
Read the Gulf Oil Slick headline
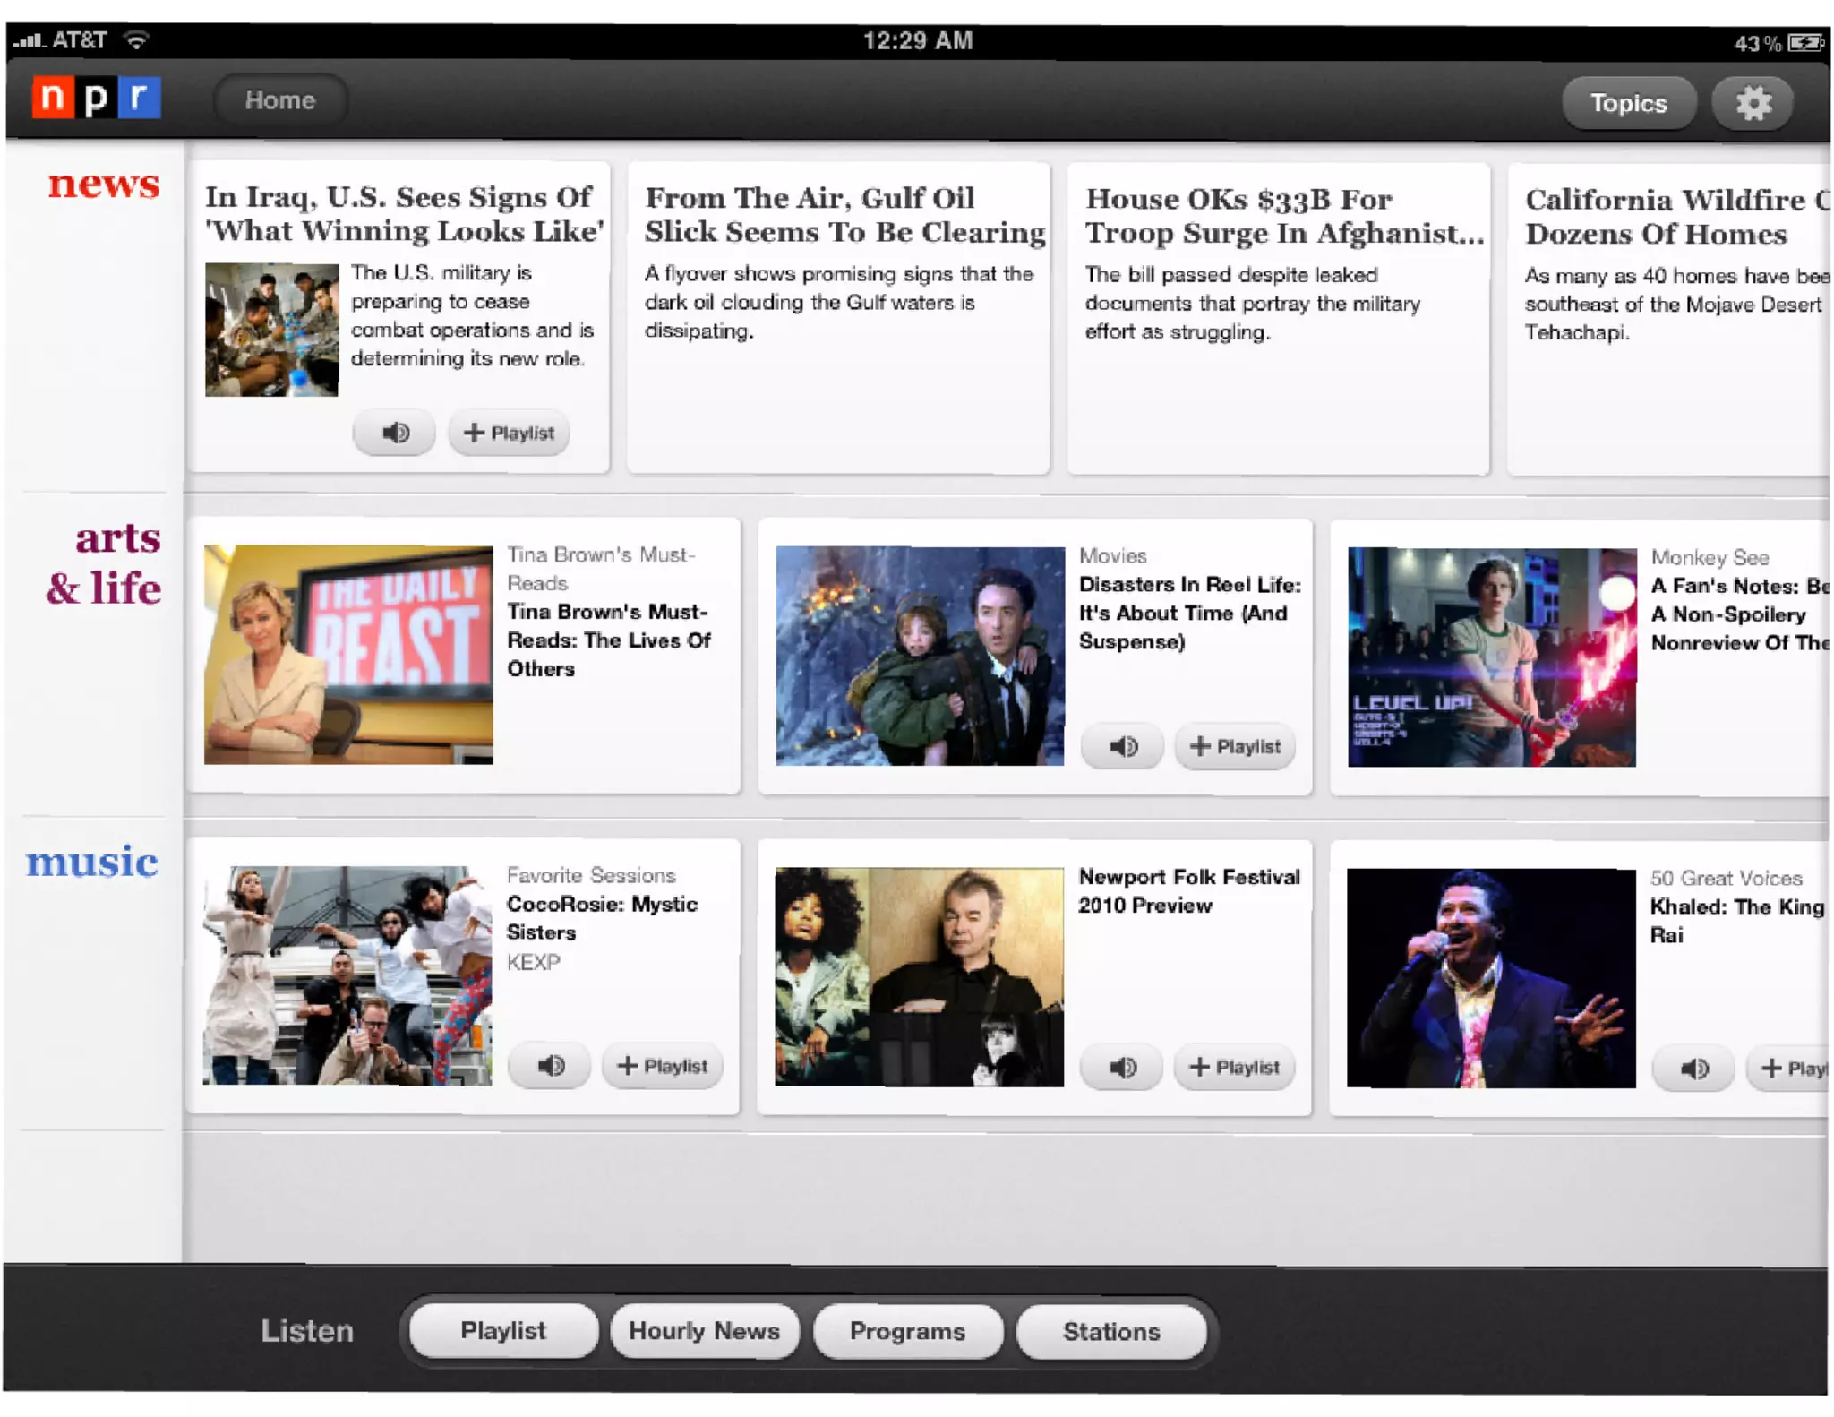(844, 215)
